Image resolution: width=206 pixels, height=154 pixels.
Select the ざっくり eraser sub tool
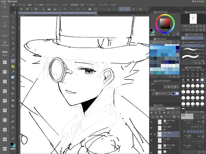click(x=193, y=57)
